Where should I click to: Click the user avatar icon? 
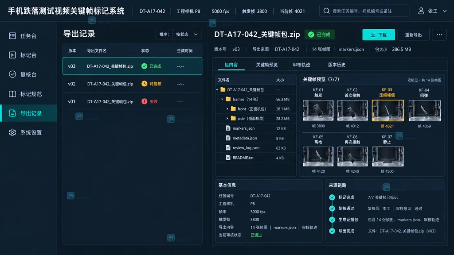[421, 11]
